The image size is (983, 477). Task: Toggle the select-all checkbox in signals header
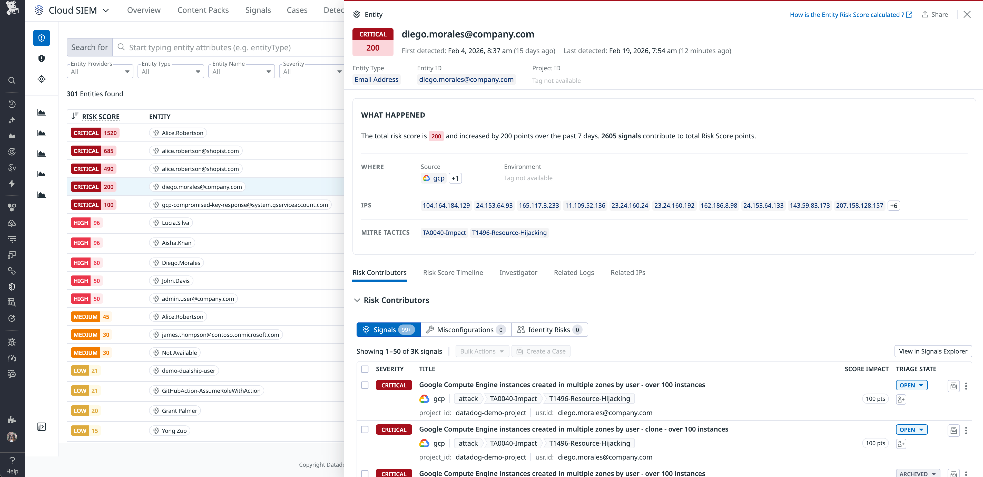[x=365, y=369]
